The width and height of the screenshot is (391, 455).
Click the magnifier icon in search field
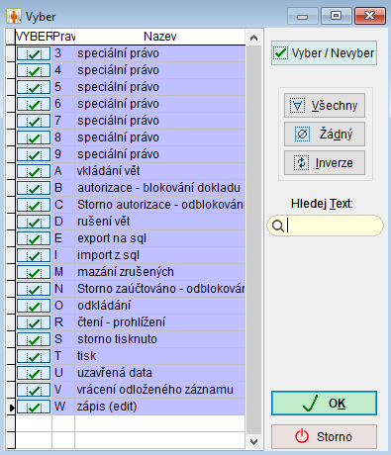point(278,226)
